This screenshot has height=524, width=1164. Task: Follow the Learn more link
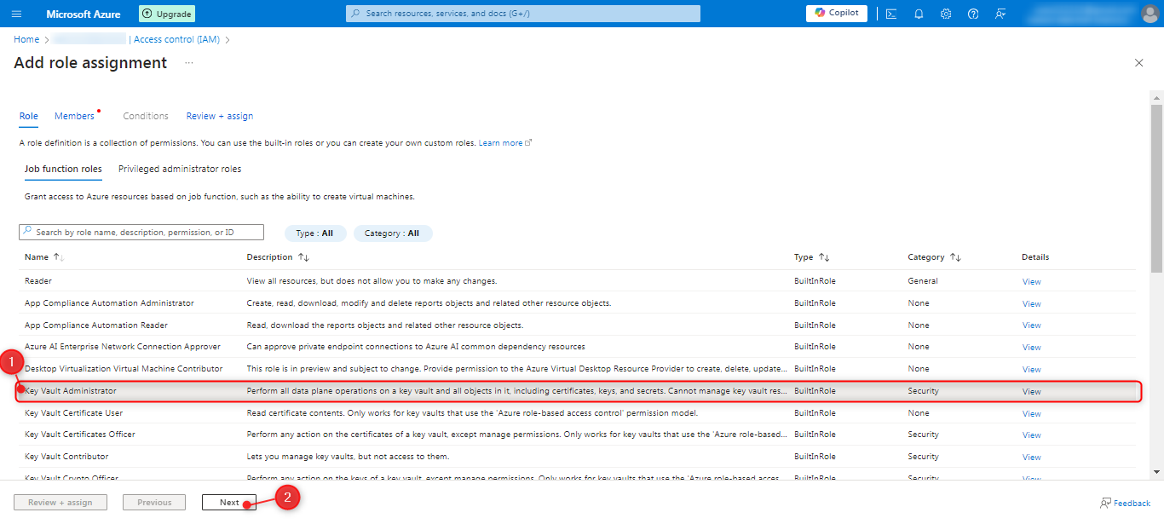click(x=504, y=143)
